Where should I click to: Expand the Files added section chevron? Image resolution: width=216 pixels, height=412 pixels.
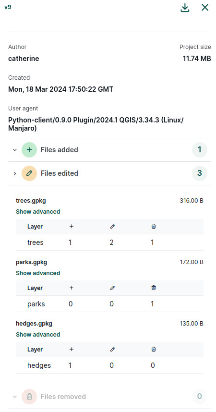coord(15,150)
